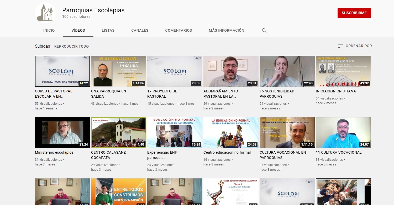Screen dimensions: 394x205
Task: Click title CULTURA VOCACIONAL EN PARROQUIAS
Action: 283,155
